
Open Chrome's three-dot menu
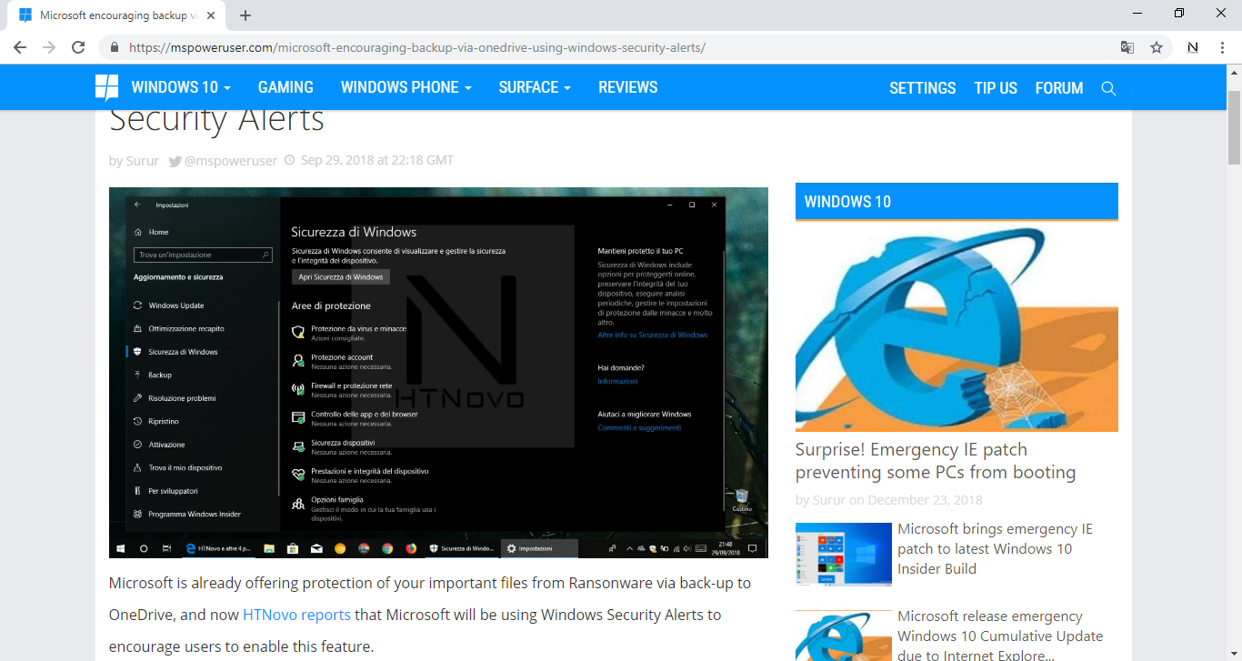tap(1222, 47)
